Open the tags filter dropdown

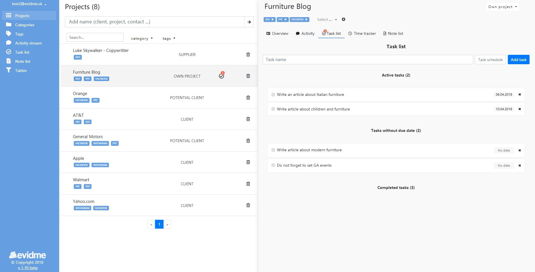click(168, 38)
